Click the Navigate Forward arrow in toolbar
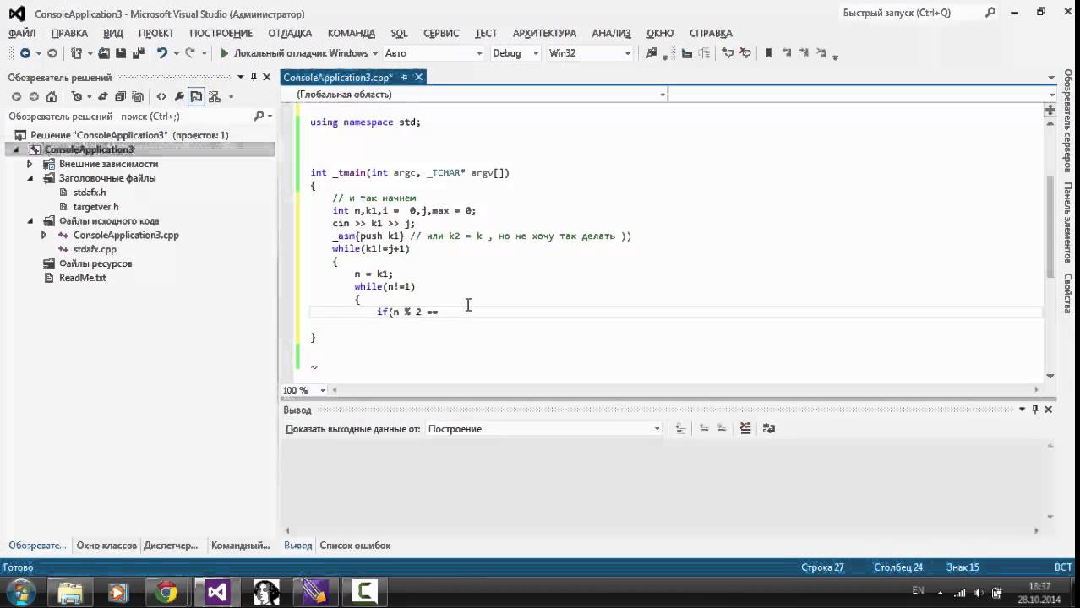 pyautogui.click(x=52, y=53)
